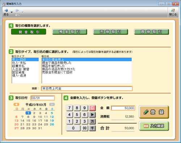This screenshot has width=181, height=143.
Task: Click the 摘要 summary text field
Action: coord(87,88)
